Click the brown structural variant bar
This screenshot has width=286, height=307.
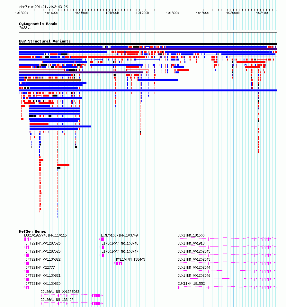click(x=54, y=80)
